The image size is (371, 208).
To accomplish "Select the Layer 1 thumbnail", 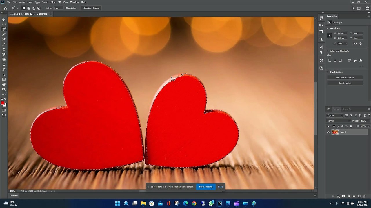I will [x=335, y=132].
